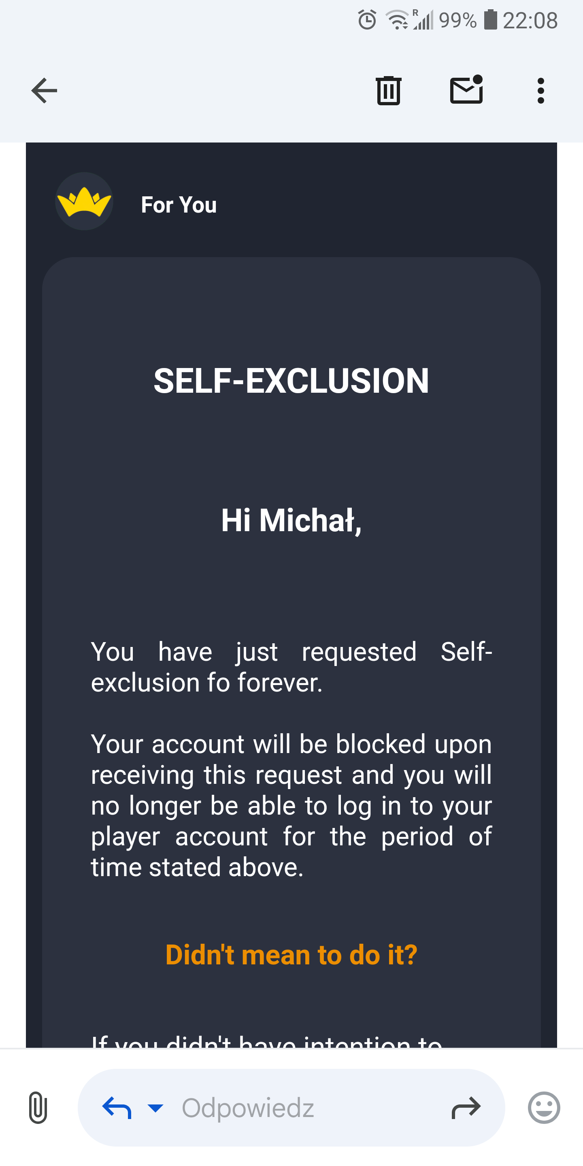Tap the "Didn't mean to do it?" heading

291,955
